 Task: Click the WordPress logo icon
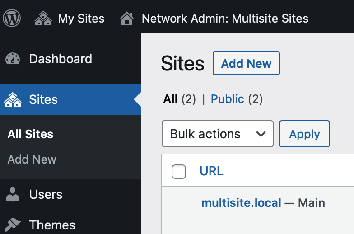coord(12,19)
